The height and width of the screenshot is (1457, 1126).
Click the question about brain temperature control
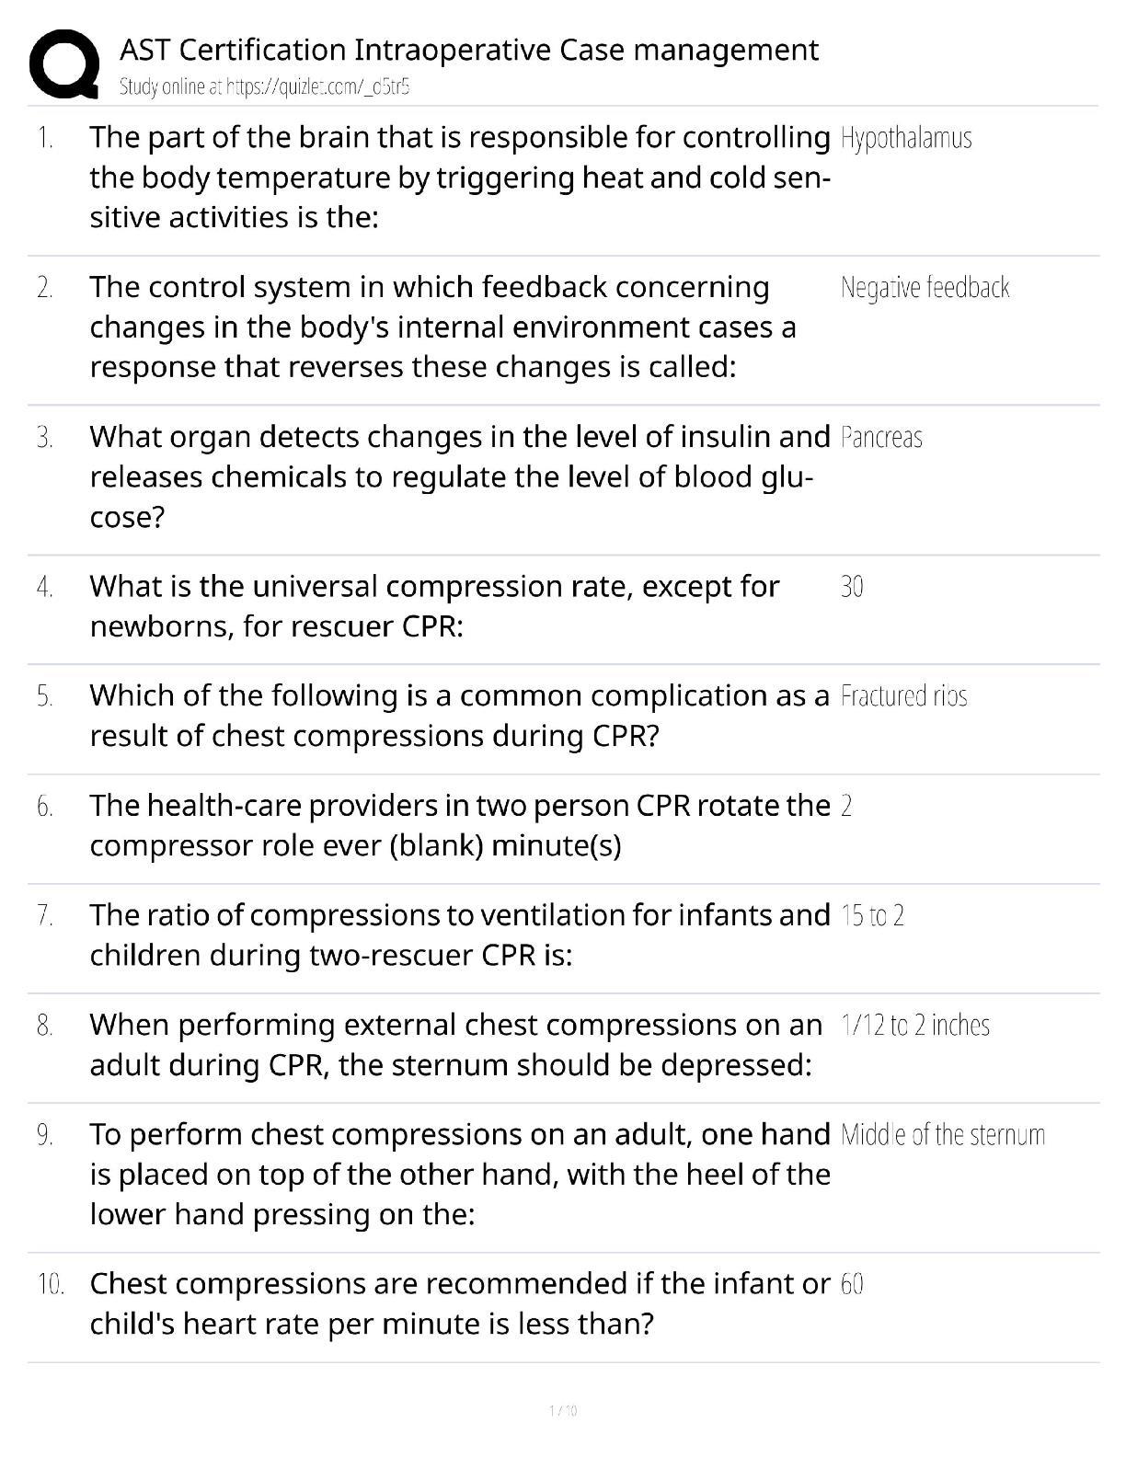pyautogui.click(x=459, y=178)
